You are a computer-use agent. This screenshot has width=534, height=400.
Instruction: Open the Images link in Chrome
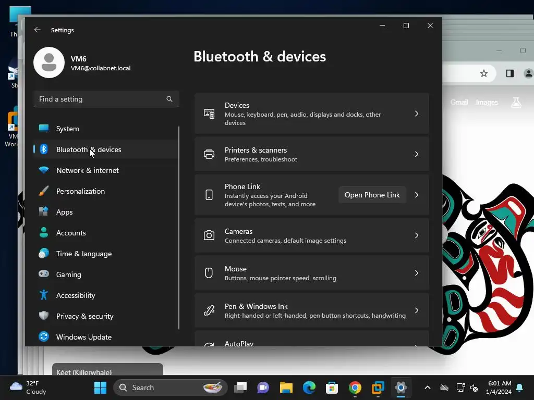[487, 102]
